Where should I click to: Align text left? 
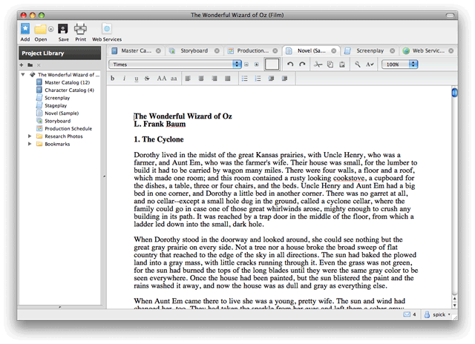188,79
